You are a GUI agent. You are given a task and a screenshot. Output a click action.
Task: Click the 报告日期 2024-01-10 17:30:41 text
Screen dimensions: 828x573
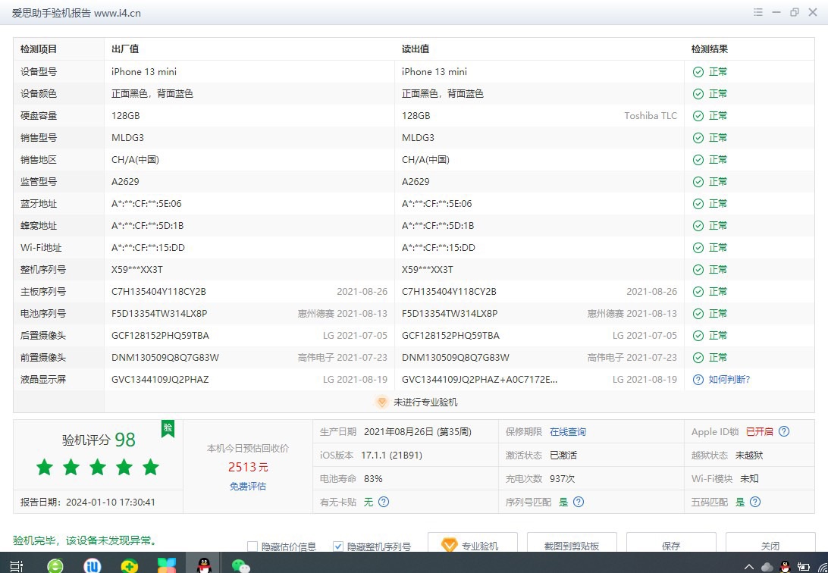point(88,503)
